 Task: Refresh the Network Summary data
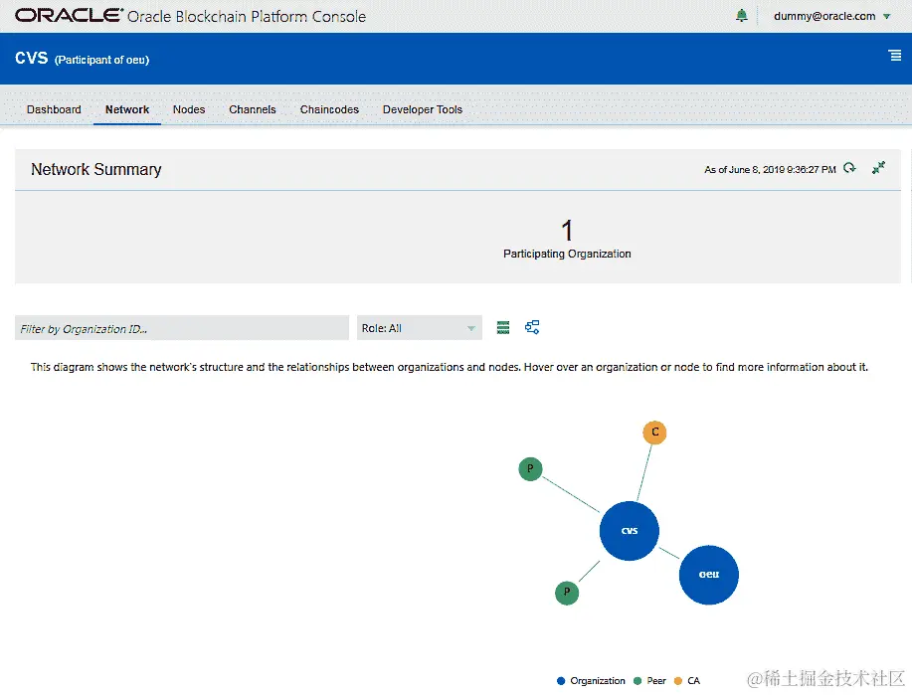(x=849, y=169)
